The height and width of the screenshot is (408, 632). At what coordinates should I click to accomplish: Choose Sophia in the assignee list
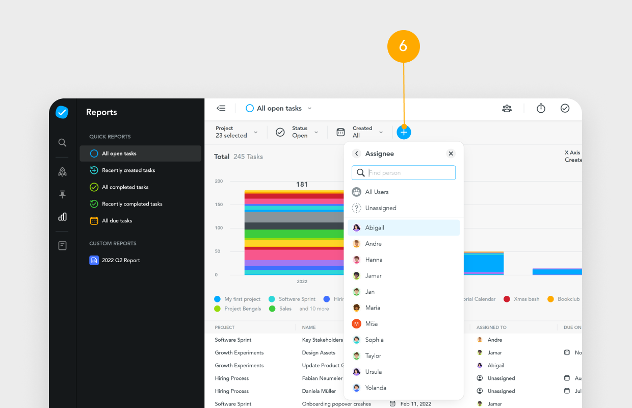(x=404, y=340)
